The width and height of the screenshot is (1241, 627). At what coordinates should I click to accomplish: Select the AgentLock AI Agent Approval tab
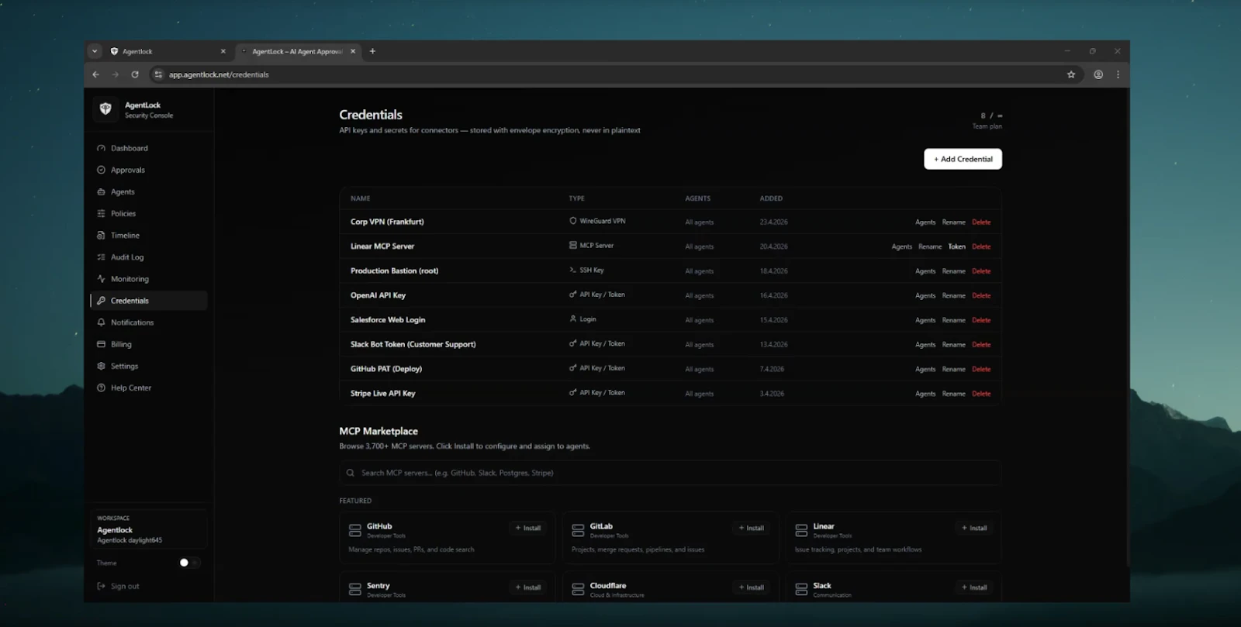tap(298, 51)
